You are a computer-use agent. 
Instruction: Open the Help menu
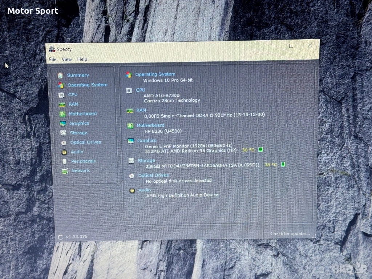[x=82, y=59]
